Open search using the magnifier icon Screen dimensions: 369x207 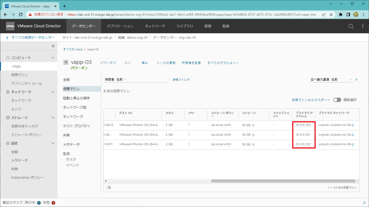click(x=351, y=26)
